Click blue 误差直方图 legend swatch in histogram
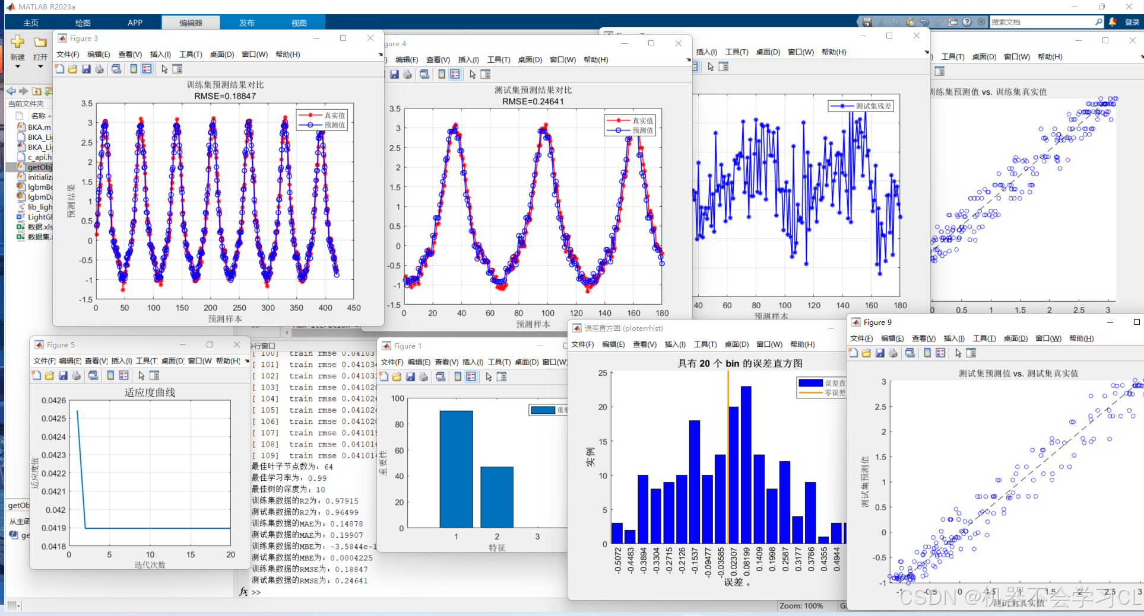This screenshot has height=616, width=1144. pos(810,383)
